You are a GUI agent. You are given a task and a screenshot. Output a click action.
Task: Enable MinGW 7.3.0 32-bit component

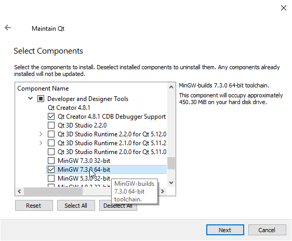pyautogui.click(x=51, y=161)
